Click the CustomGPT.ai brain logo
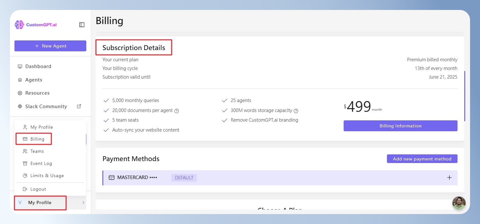The height and width of the screenshot is (224, 480). [x=19, y=25]
